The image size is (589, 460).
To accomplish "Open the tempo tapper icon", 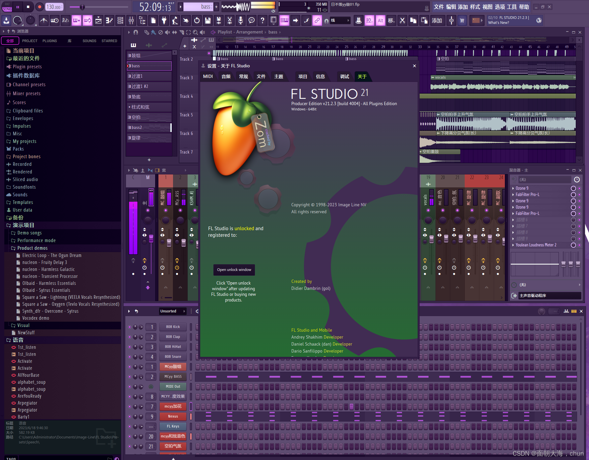I will (x=175, y=21).
